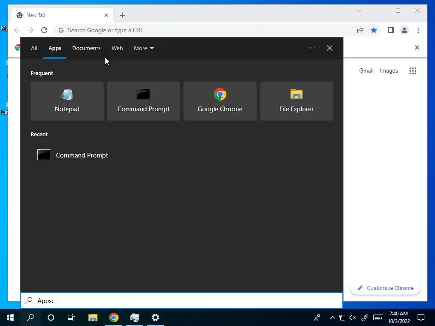Open the taskbar clock and date
This screenshot has width=435, height=326.
pyautogui.click(x=399, y=318)
